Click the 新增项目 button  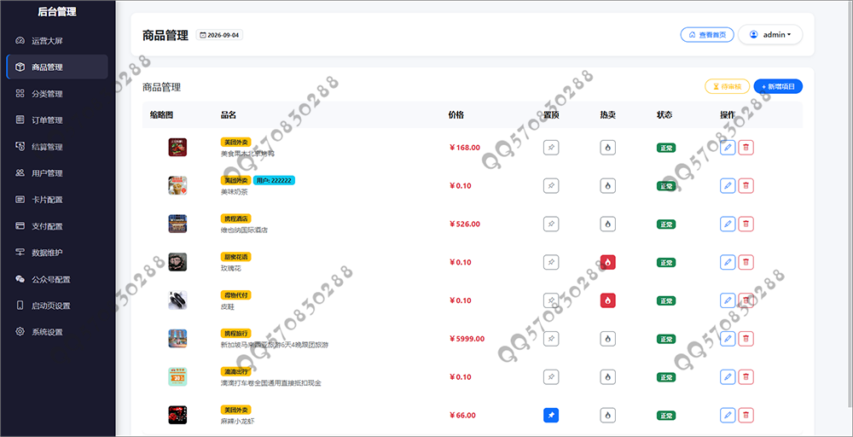pos(778,86)
